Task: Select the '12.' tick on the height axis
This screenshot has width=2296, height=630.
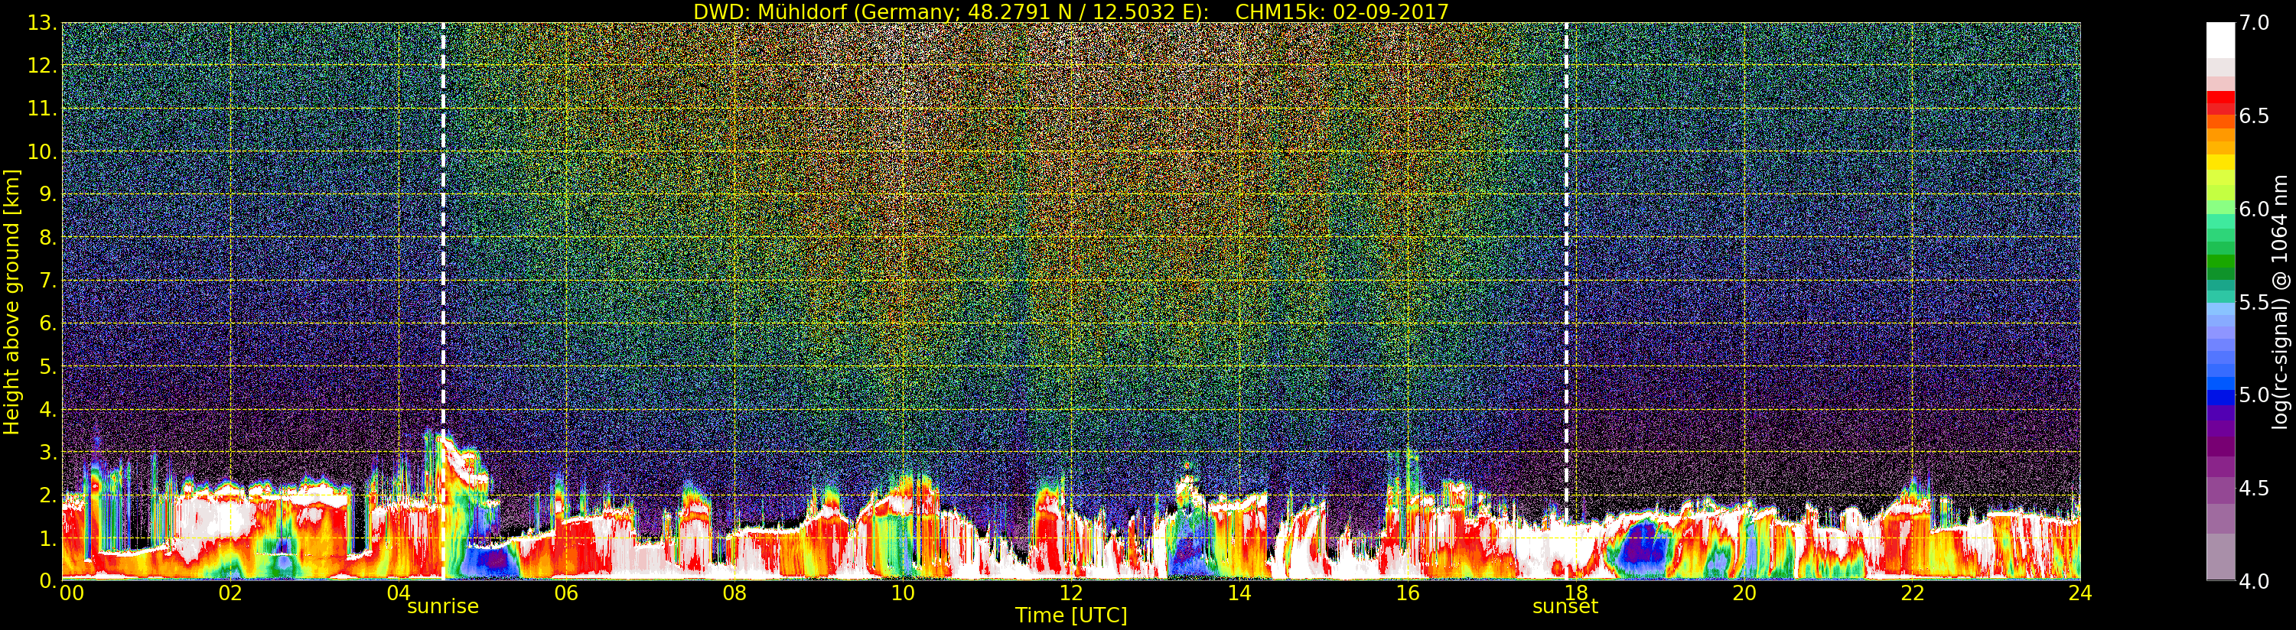Action: click(41, 66)
